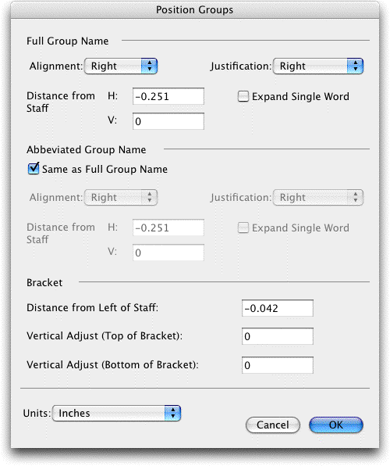Click the disabled Abbreviated Alignment dropdown
The height and width of the screenshot is (466, 390).
[x=121, y=197]
